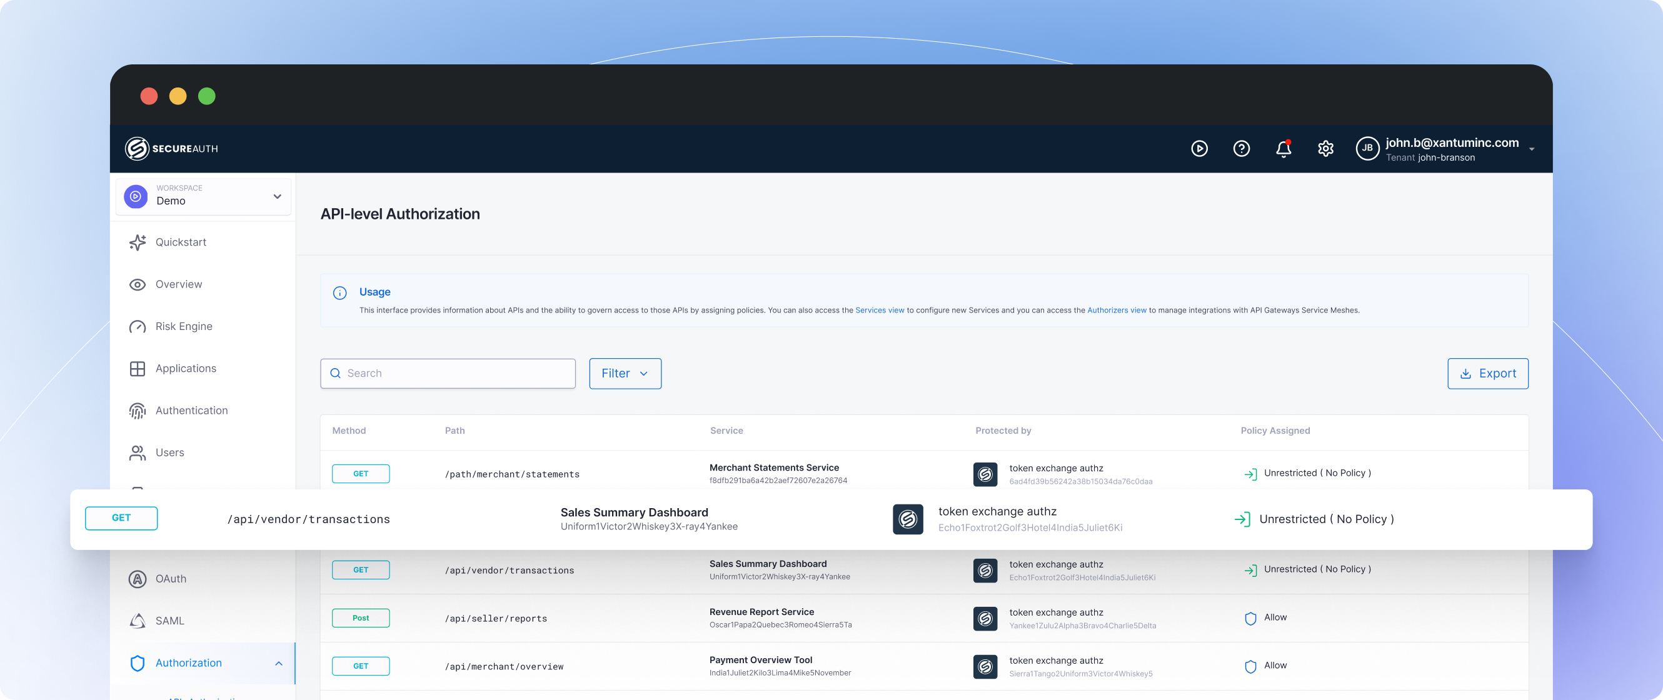Click the SecureAuth logo
The width and height of the screenshot is (1663, 700).
coord(171,148)
